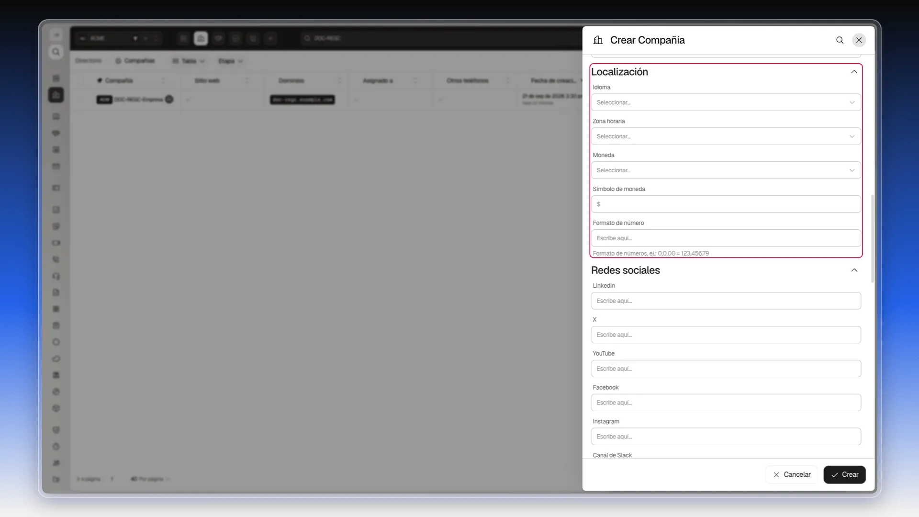
Task: Click the highlighted top toolbar companies icon
Action: (x=201, y=38)
